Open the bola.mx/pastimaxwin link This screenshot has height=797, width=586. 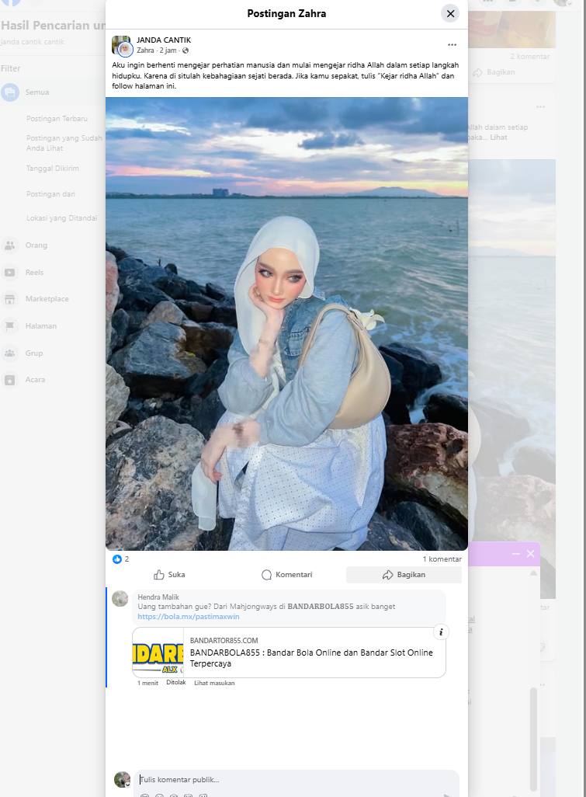pyautogui.click(x=189, y=617)
